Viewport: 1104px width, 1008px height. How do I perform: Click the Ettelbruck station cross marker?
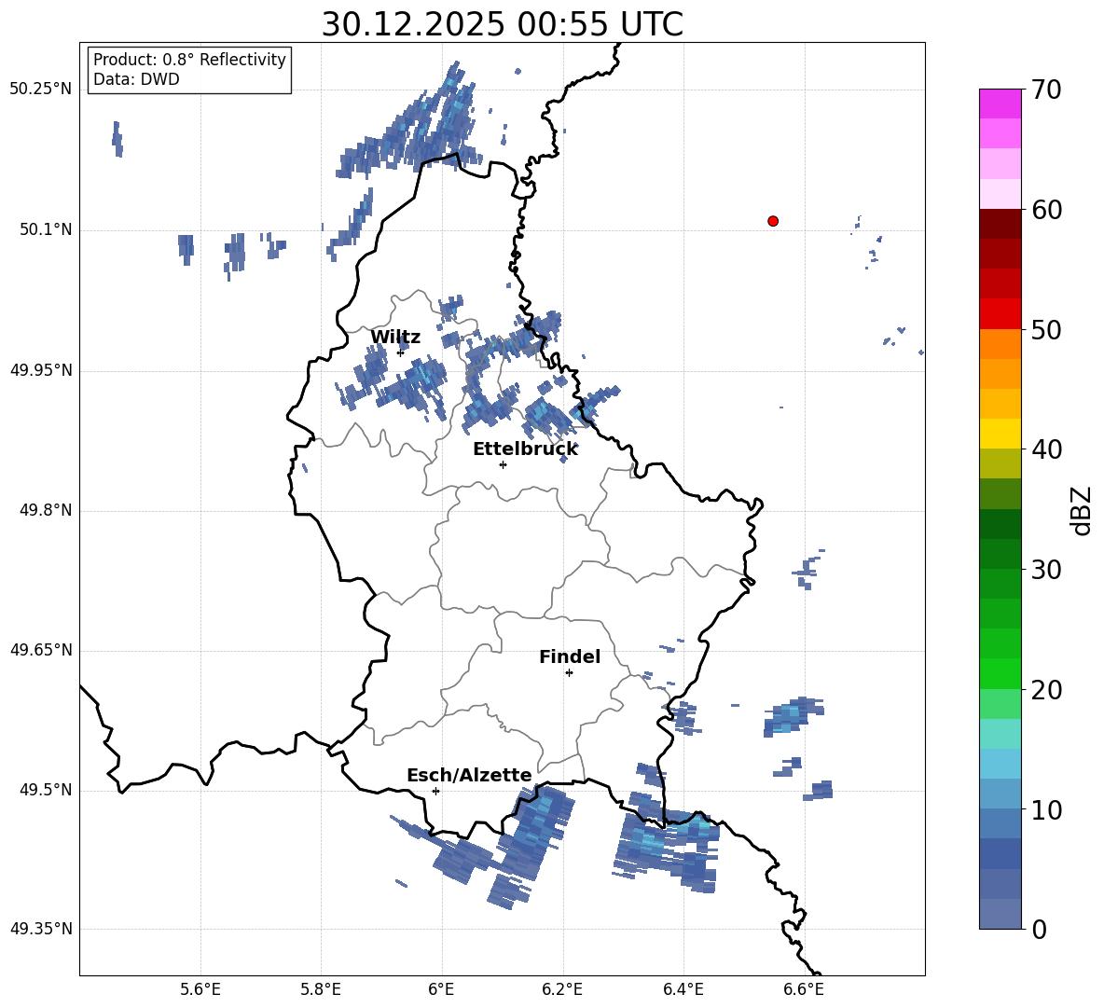click(x=503, y=464)
